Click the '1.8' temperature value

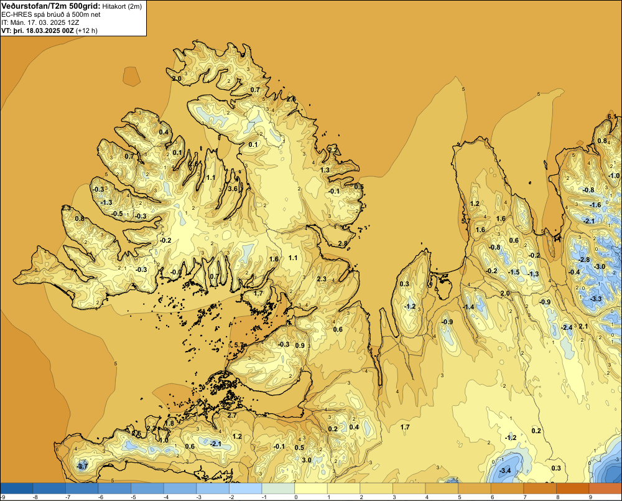click(x=169, y=423)
